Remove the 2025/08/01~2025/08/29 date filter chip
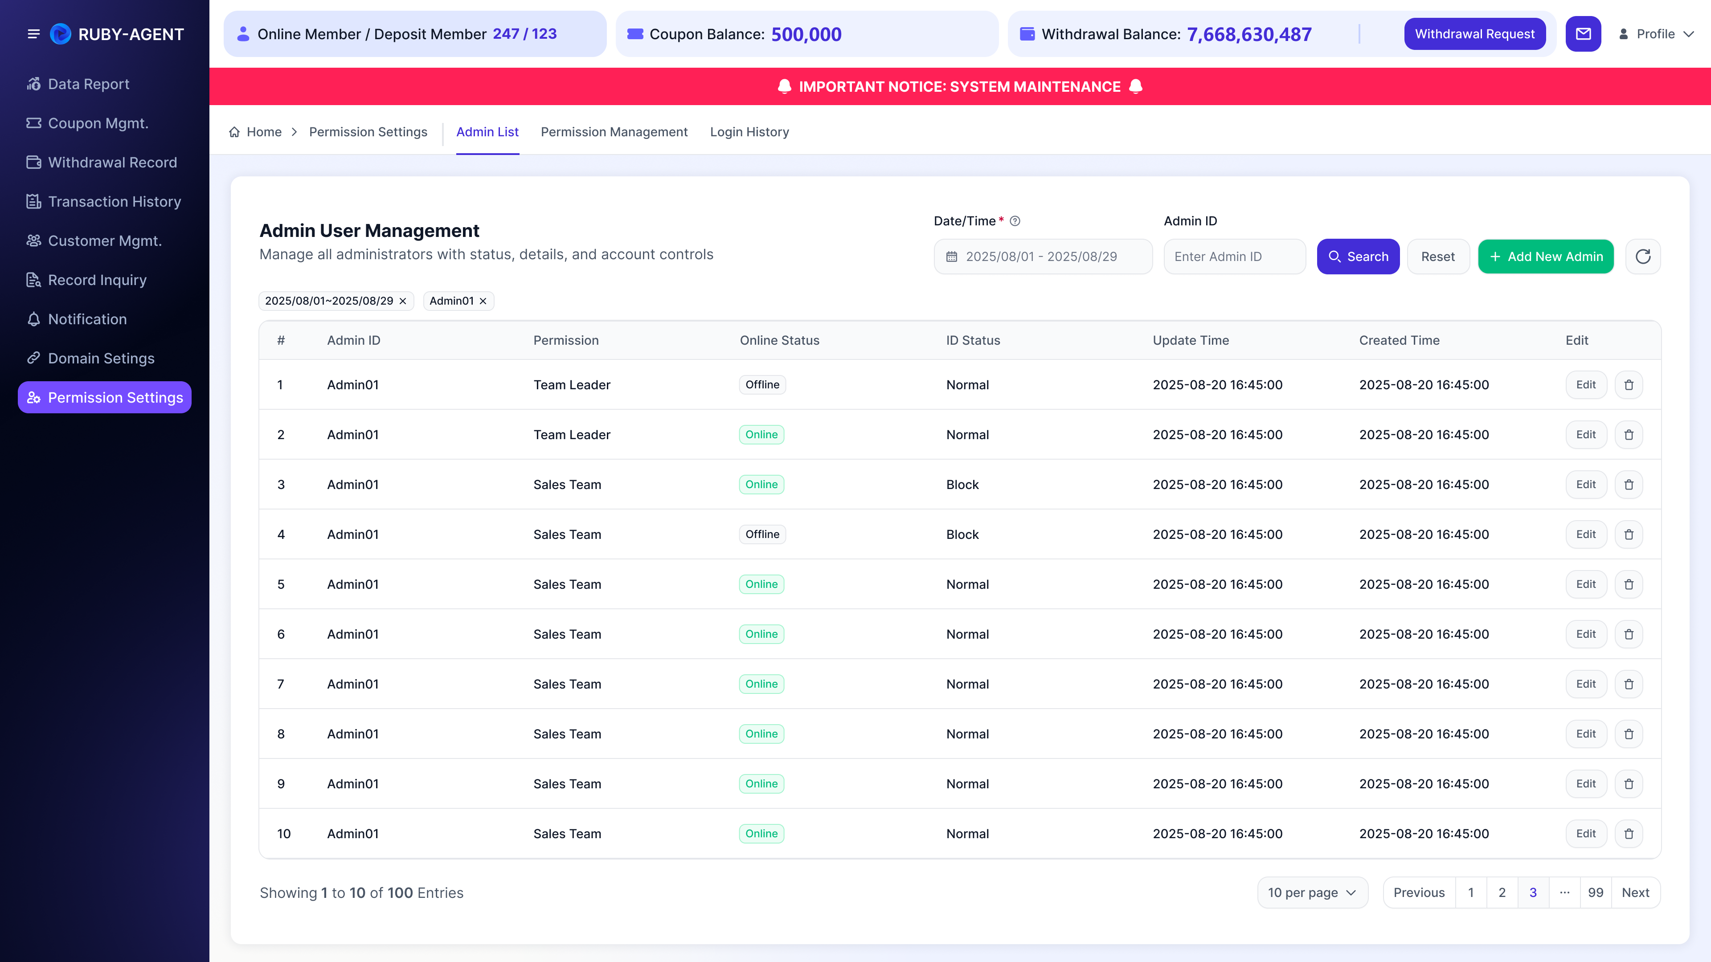This screenshot has height=962, width=1711. coord(402,301)
